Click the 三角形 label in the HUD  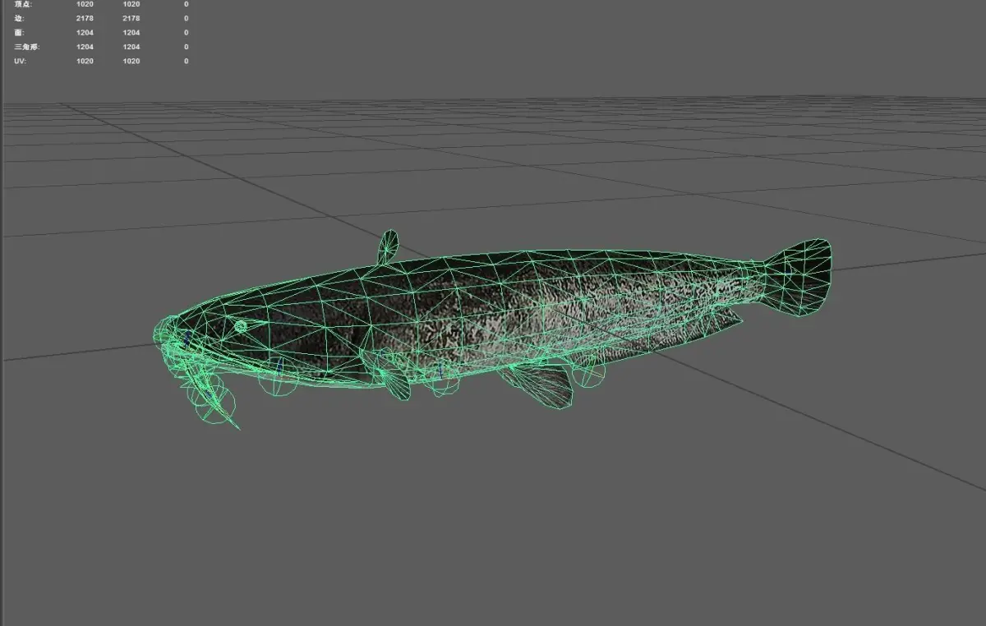tap(26, 47)
